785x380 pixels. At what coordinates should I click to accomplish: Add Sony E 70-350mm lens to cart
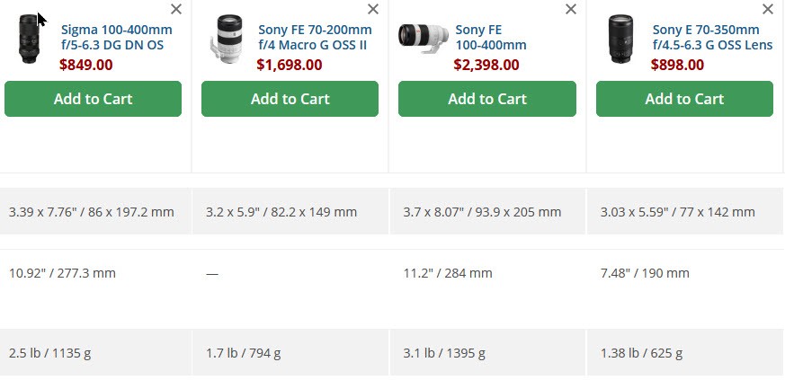684,99
